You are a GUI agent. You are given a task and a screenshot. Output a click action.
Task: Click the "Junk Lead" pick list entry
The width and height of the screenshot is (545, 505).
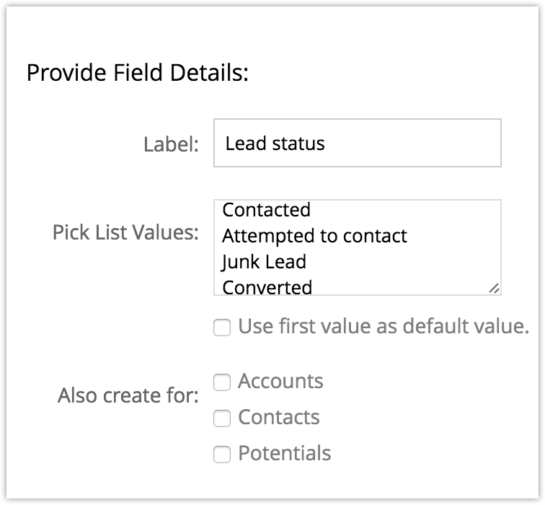coord(264,262)
